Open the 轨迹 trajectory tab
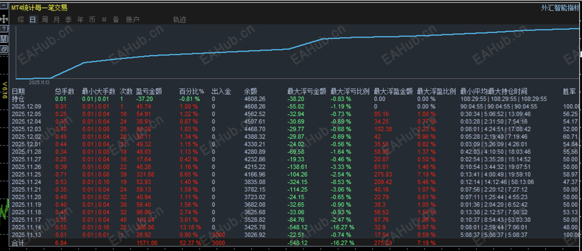 coord(179,20)
